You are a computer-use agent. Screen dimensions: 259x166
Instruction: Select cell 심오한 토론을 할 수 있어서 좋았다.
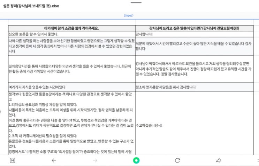(72, 34)
